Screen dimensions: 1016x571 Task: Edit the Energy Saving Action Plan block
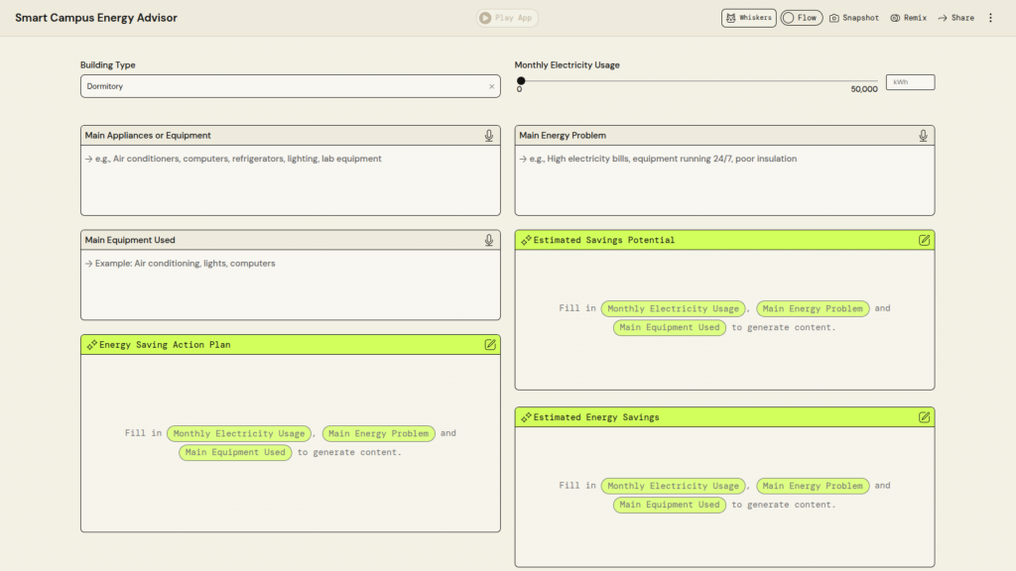489,345
